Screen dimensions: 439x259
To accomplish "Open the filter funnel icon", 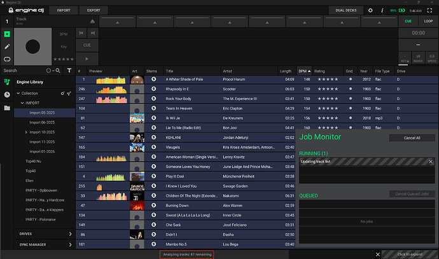I will pyautogui.click(x=69, y=71).
